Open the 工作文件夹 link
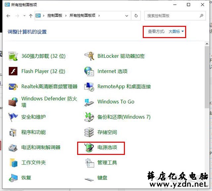Viewport: 212px width, 191px height. (33, 163)
